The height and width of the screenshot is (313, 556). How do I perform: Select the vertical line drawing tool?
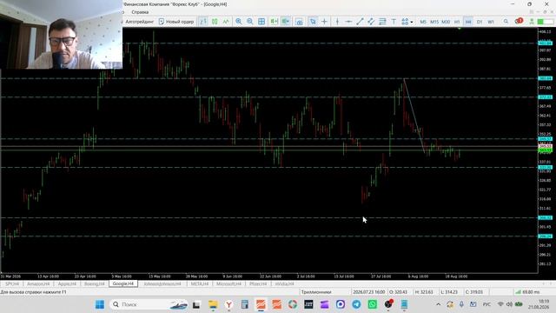click(337, 22)
